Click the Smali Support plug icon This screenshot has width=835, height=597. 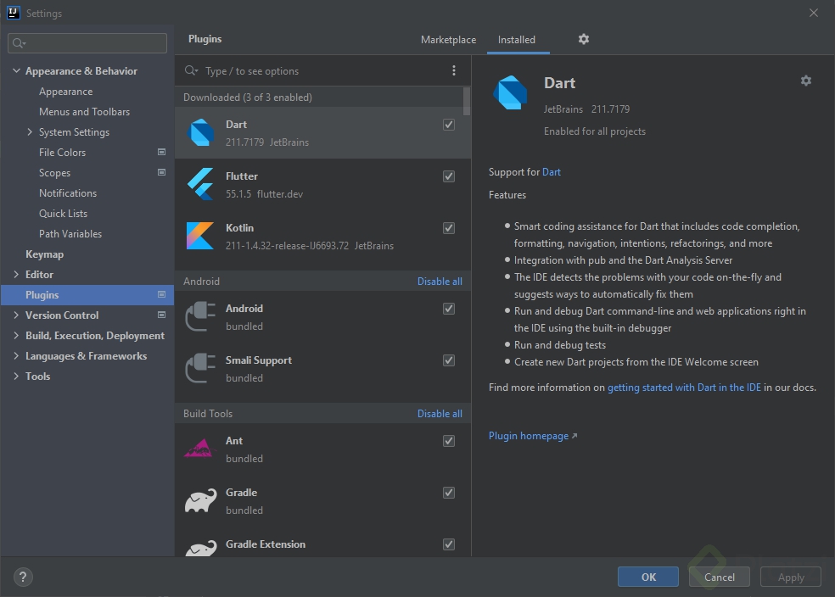tap(200, 368)
